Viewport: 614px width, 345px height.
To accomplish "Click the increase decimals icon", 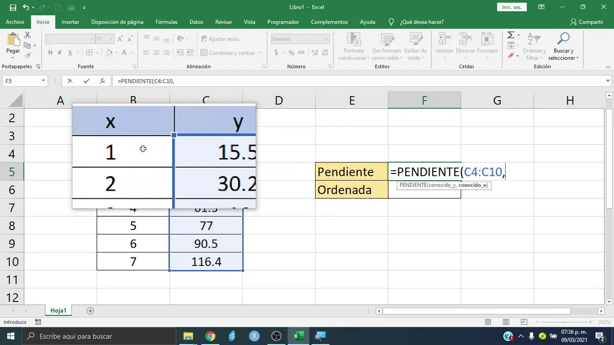I will 314,52.
